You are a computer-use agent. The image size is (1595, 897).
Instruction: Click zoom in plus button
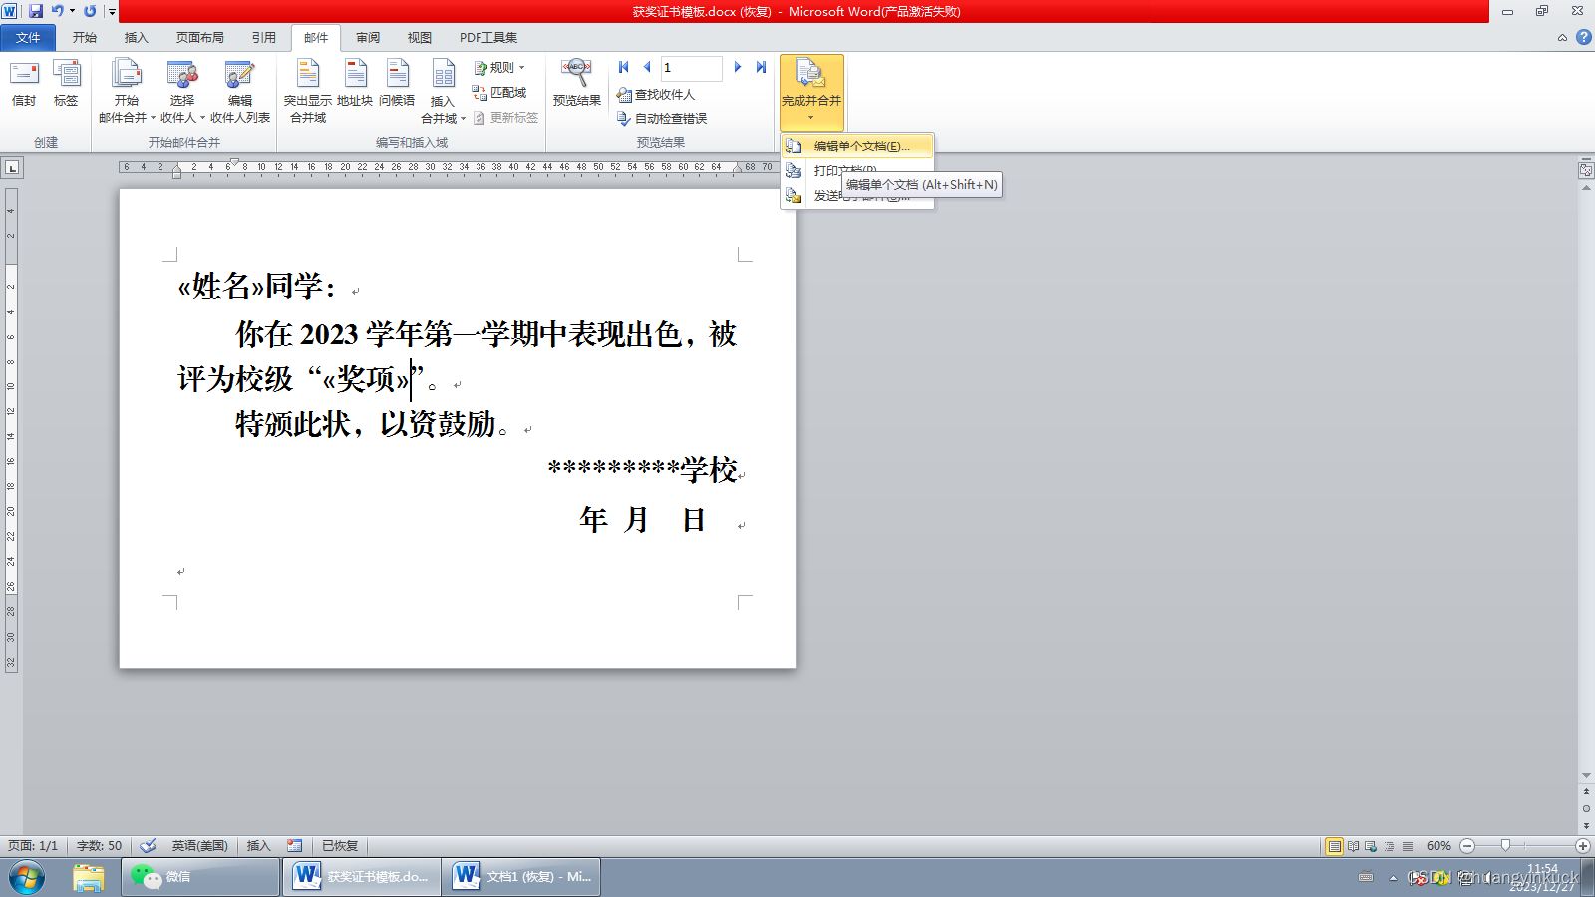point(1583,846)
